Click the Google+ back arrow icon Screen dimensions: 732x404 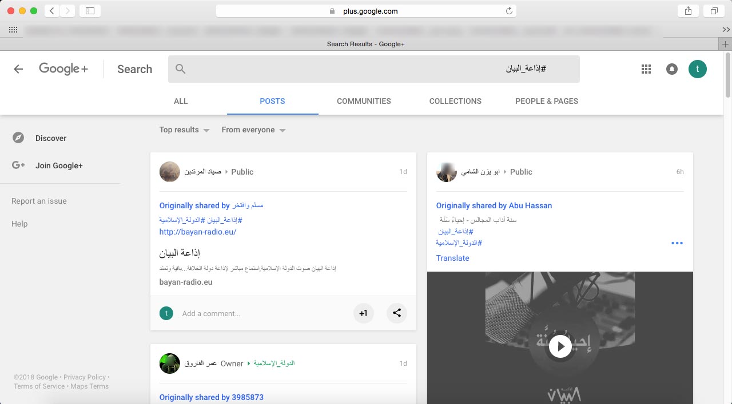pyautogui.click(x=18, y=69)
